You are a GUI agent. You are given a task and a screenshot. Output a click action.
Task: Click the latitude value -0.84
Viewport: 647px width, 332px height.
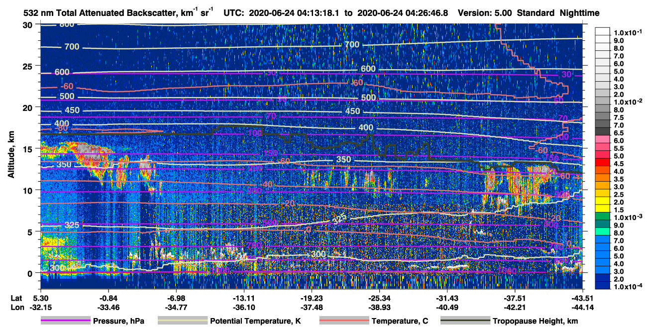pos(108,298)
